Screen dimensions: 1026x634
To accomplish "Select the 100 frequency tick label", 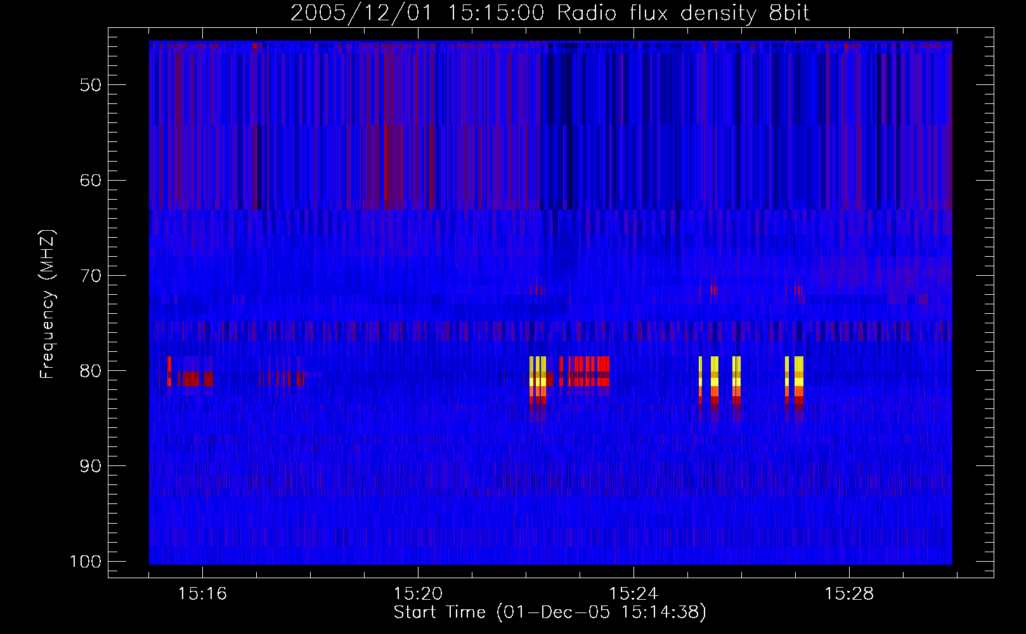I will pos(86,562).
